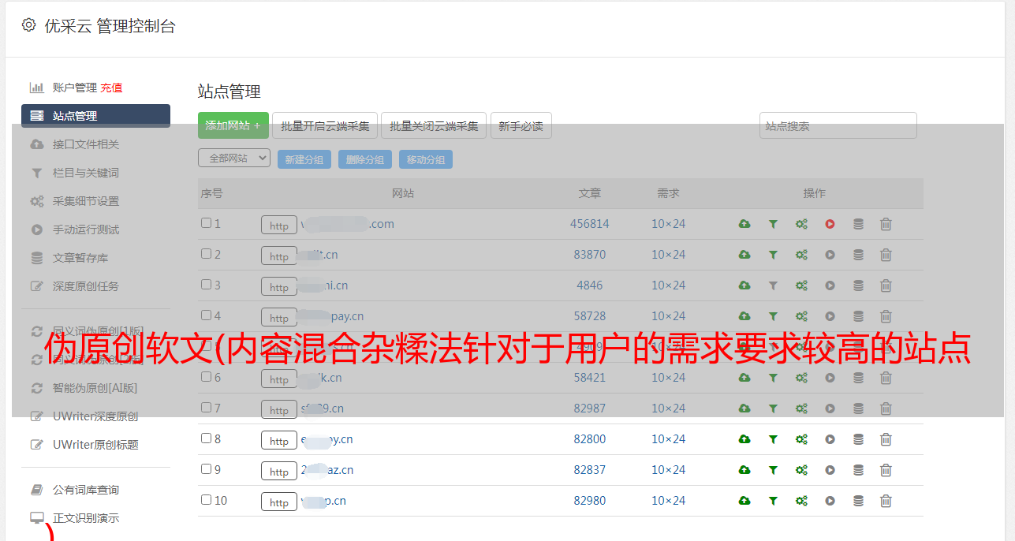Click the gray filter icon in row 3
The height and width of the screenshot is (541, 1015).
(773, 285)
